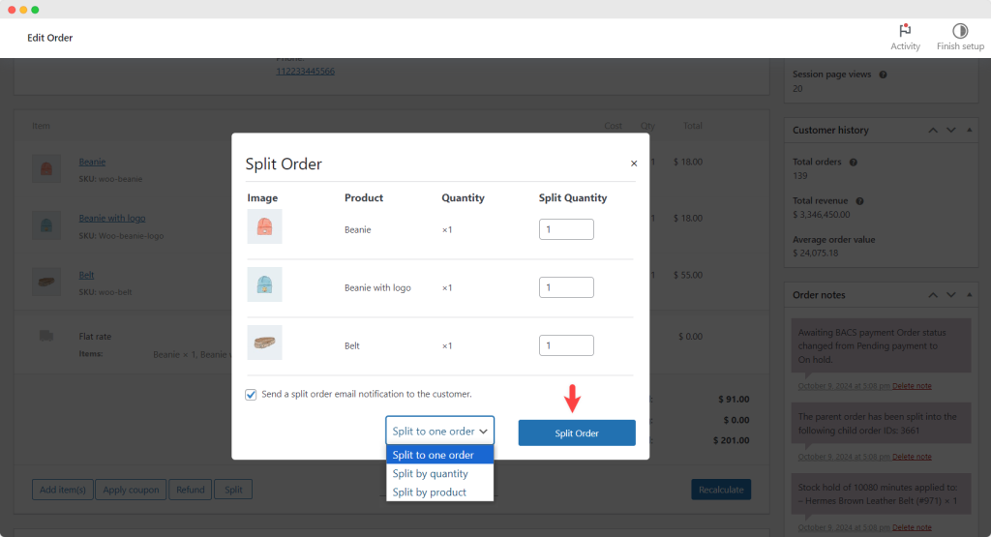This screenshot has width=991, height=537.
Task: Click Add item(s) button
Action: tap(63, 490)
